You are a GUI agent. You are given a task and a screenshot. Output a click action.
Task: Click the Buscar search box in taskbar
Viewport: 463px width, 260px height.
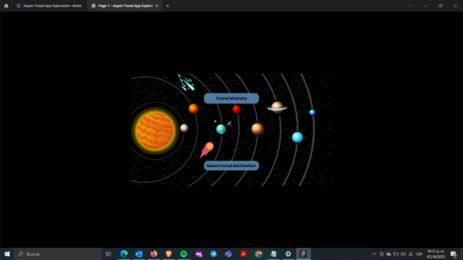(x=58, y=254)
